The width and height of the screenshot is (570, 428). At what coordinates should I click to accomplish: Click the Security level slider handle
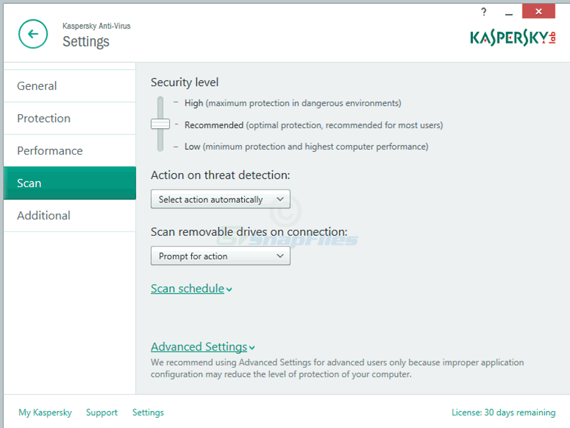[160, 124]
